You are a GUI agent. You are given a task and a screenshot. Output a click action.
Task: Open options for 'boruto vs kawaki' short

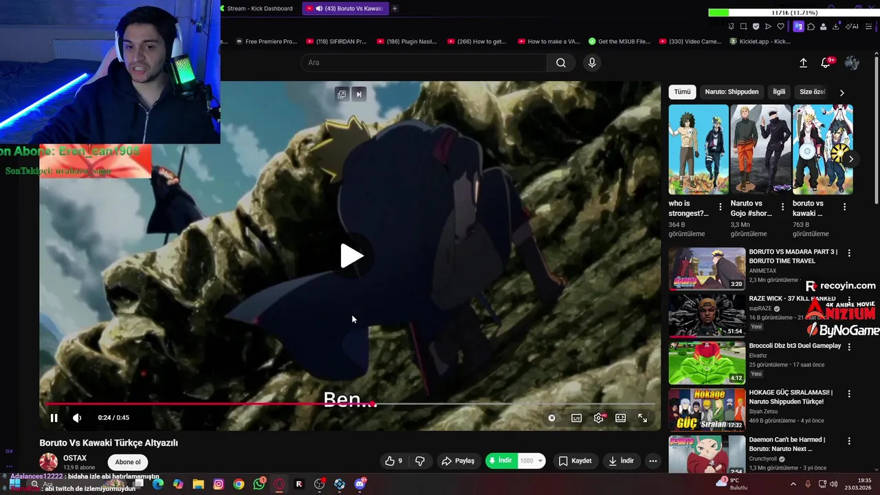pyautogui.click(x=844, y=206)
